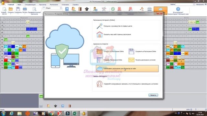Expand the Общее view dropdown
Image resolution: width=207 pixels, height=116 pixels.
61,8
